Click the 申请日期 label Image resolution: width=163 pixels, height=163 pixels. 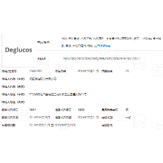tap(60, 71)
